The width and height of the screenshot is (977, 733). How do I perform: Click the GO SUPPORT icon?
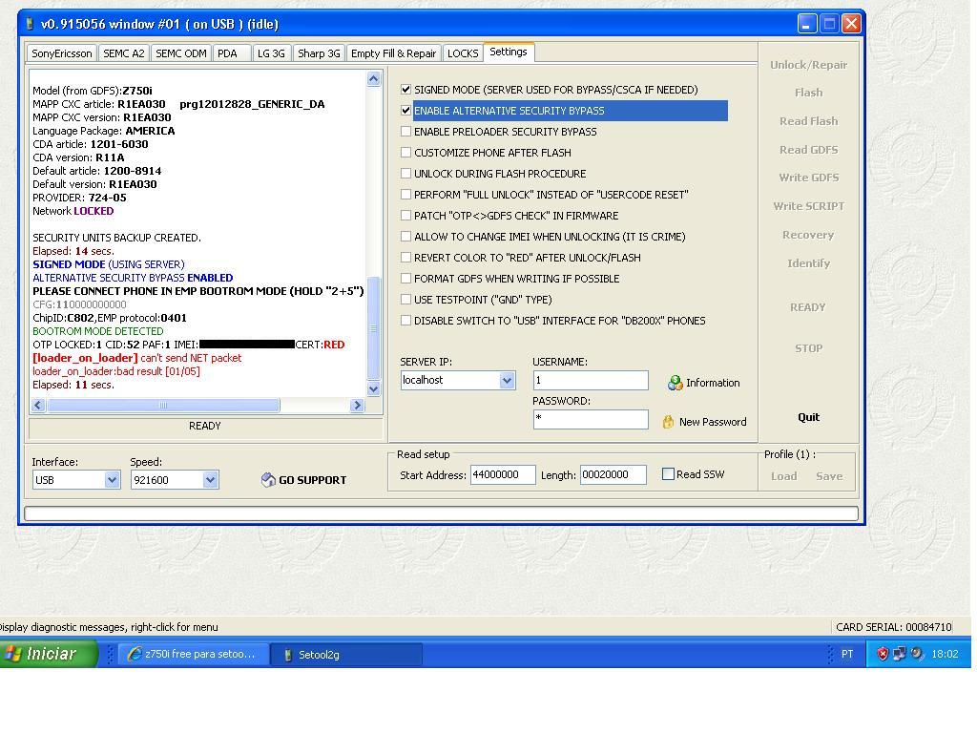tap(268, 480)
